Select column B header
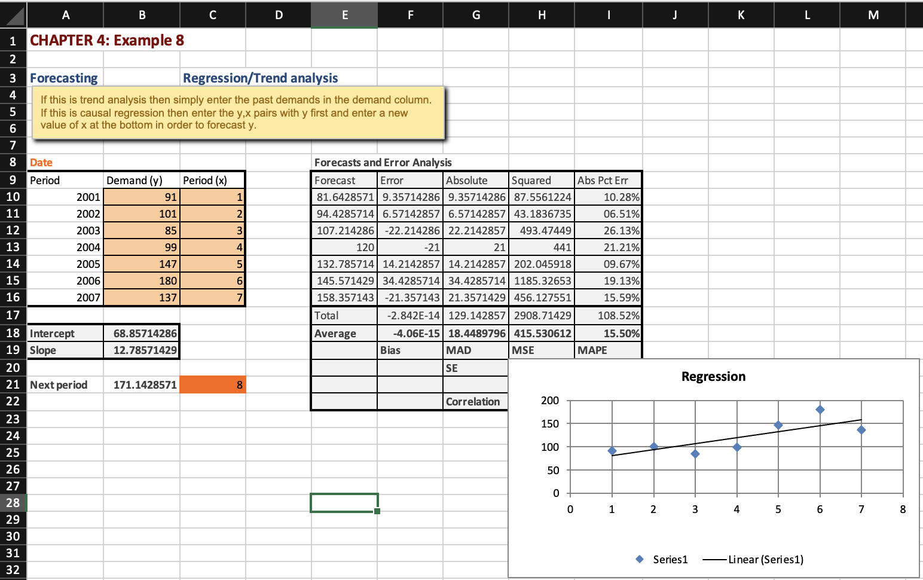Viewport: 923px width, 580px height. [x=142, y=15]
